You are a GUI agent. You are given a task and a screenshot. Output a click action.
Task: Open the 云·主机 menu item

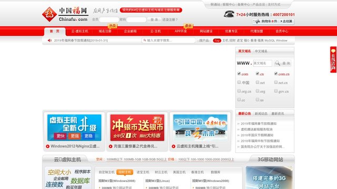155,31
